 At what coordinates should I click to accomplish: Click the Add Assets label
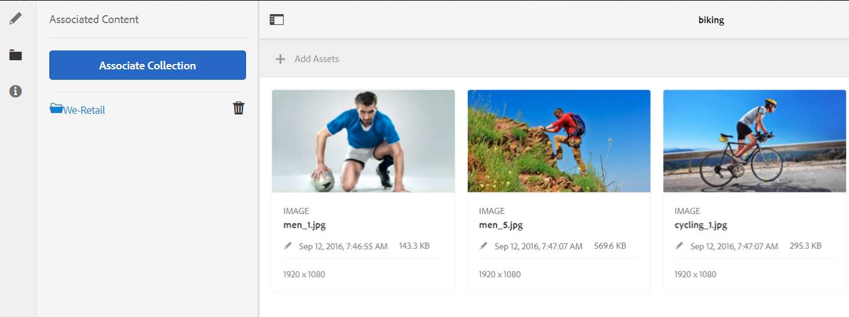coord(317,59)
